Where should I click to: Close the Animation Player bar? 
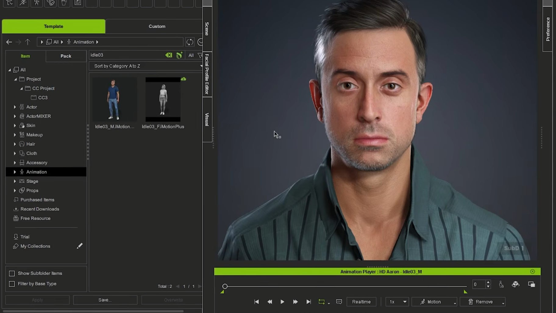click(x=532, y=272)
